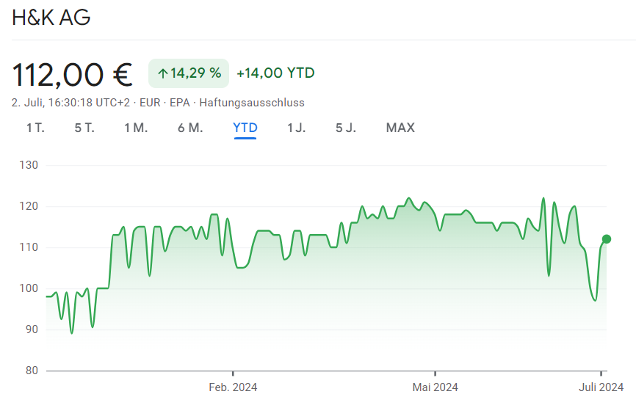
Task: Open the 1 M. chart range
Action: point(136,128)
